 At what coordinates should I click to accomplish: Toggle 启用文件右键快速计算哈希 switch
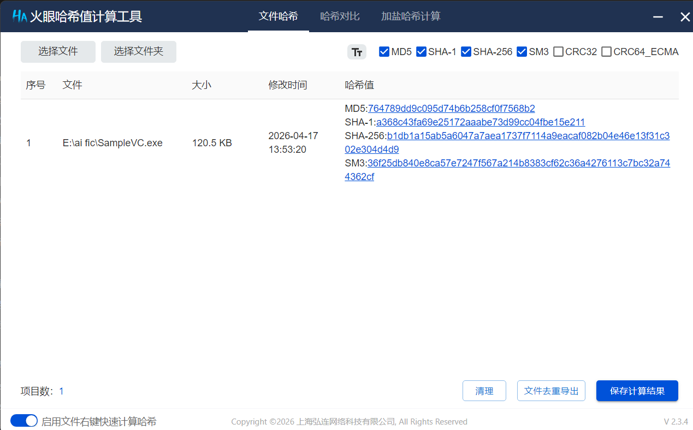pos(24,421)
